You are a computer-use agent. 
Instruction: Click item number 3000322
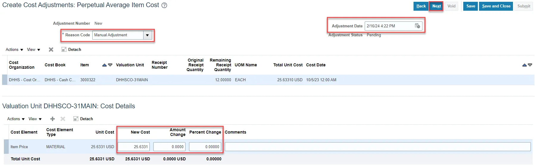(x=88, y=80)
